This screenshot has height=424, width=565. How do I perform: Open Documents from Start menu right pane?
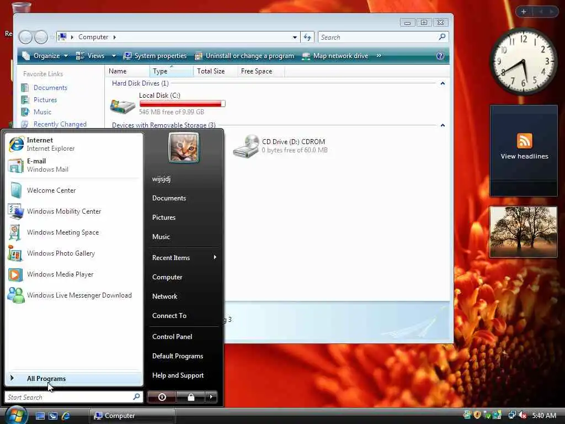(169, 198)
